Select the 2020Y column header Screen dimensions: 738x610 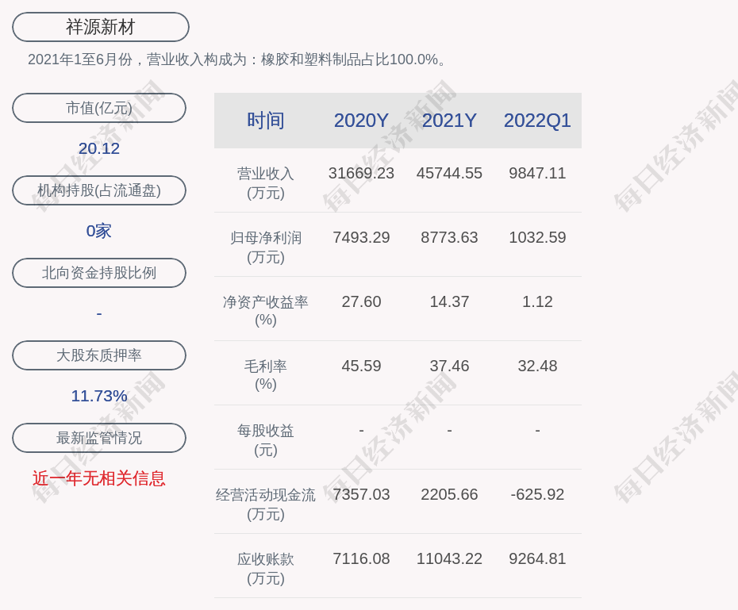(x=361, y=121)
